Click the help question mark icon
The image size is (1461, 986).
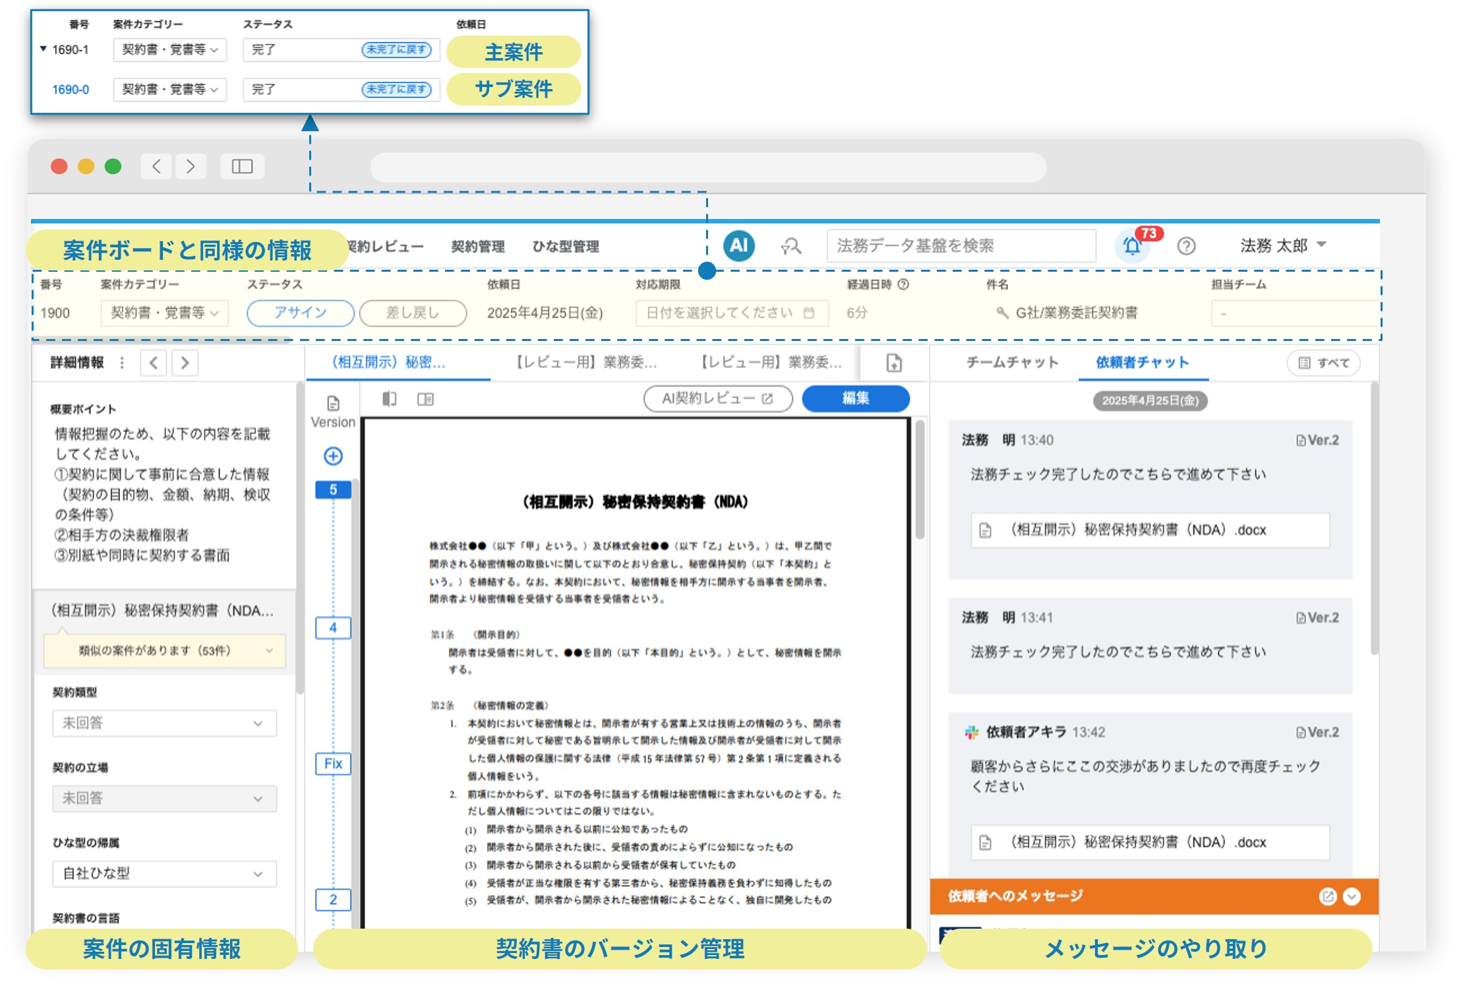pos(1186,246)
